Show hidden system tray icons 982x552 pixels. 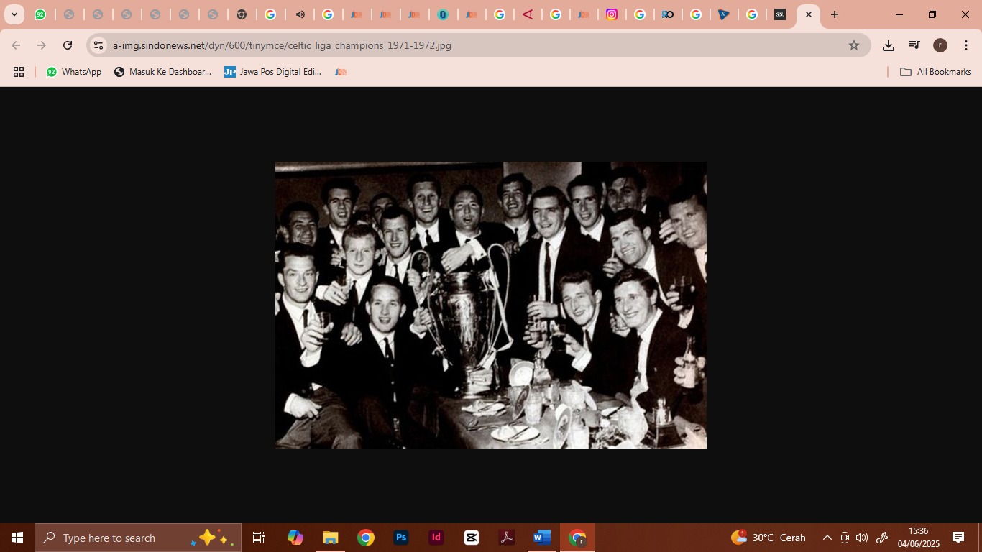click(827, 538)
